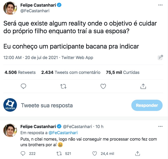168x159 pixels.
Task: Retweet the reply with 521 retweets
Action: 59,154
